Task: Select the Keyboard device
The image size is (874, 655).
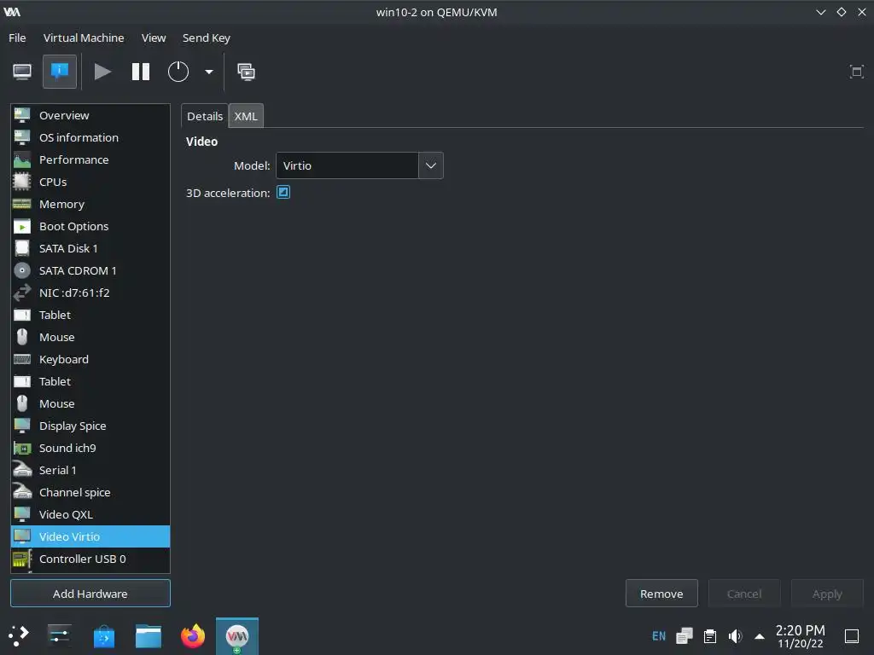Action: coord(90,359)
